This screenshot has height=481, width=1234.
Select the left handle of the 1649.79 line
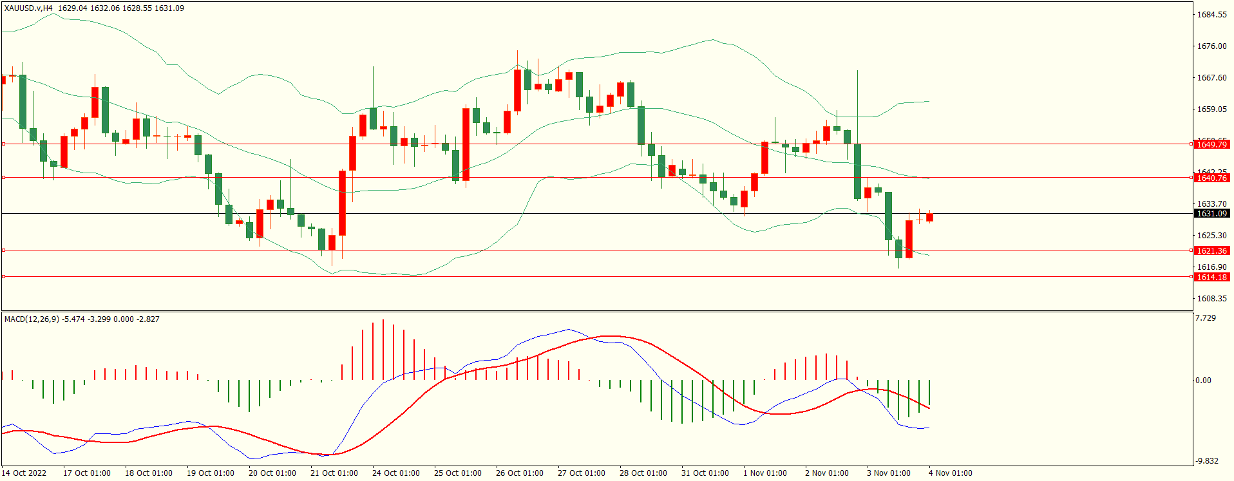click(x=3, y=144)
